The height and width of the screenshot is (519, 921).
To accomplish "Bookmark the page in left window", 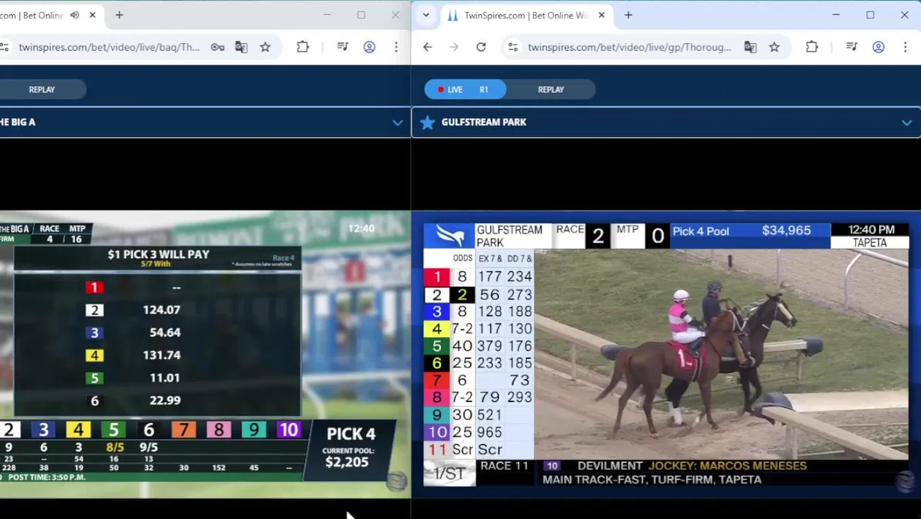I will coord(265,47).
